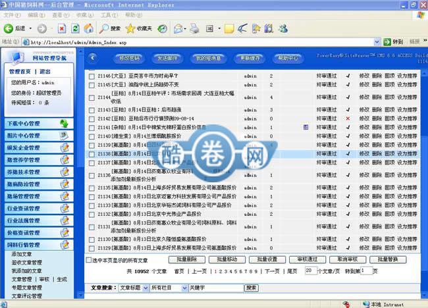Screen dimensions: 428x308
Task: Click the Home house icon
Action: [x=89, y=28]
